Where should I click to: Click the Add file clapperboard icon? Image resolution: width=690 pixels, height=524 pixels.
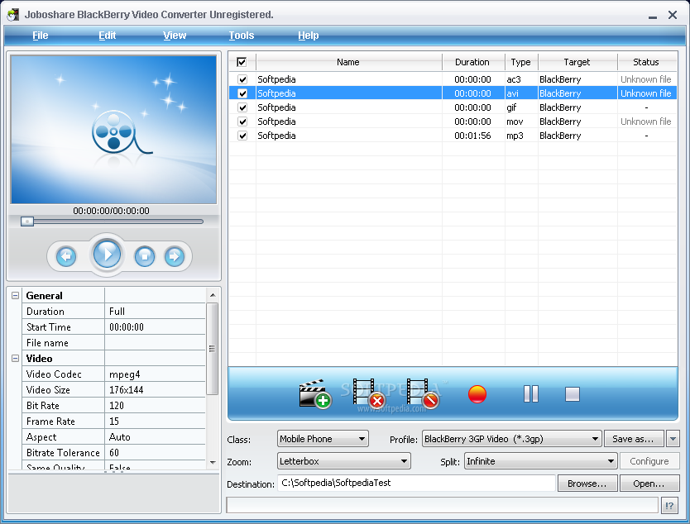pyautogui.click(x=314, y=393)
